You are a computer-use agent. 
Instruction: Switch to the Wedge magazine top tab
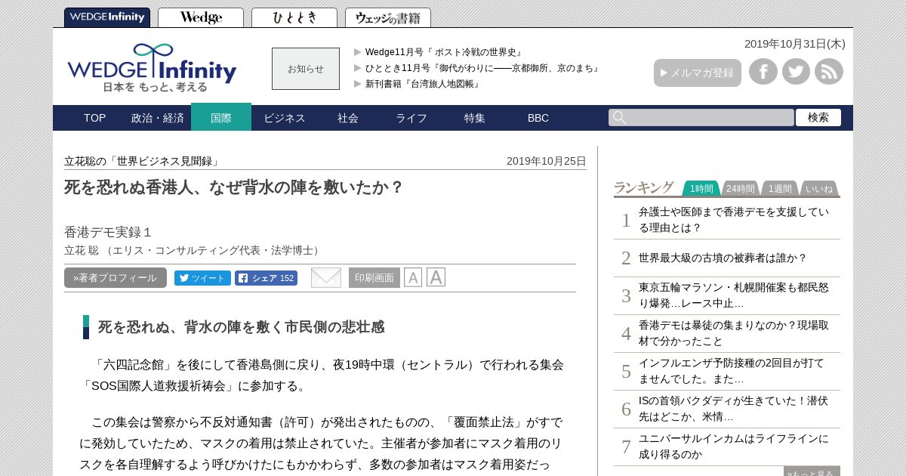(201, 17)
